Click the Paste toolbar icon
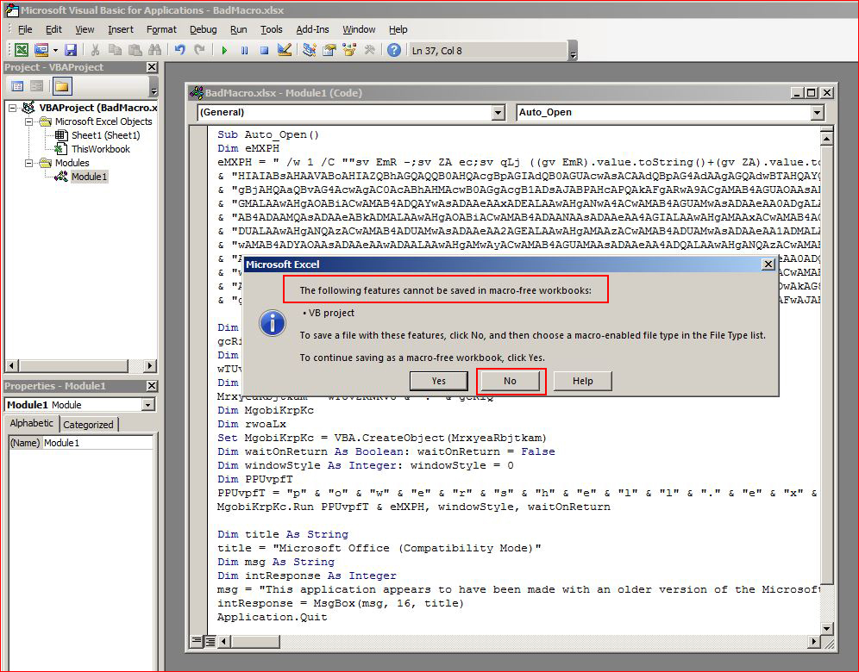Viewport: 859px width, 672px height. click(x=135, y=50)
